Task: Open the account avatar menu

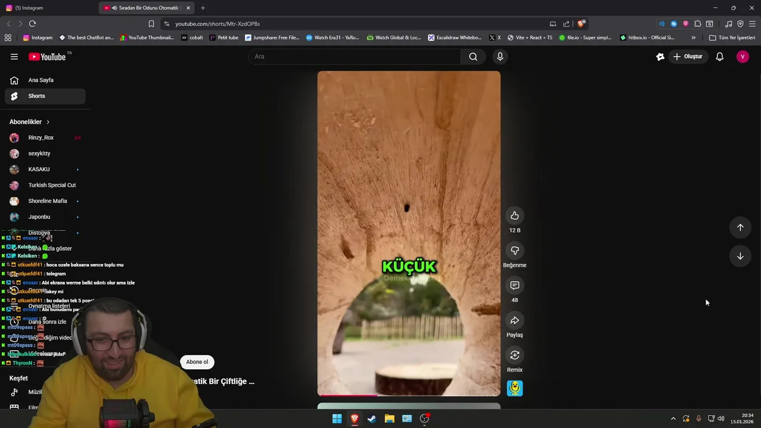Action: click(x=743, y=56)
